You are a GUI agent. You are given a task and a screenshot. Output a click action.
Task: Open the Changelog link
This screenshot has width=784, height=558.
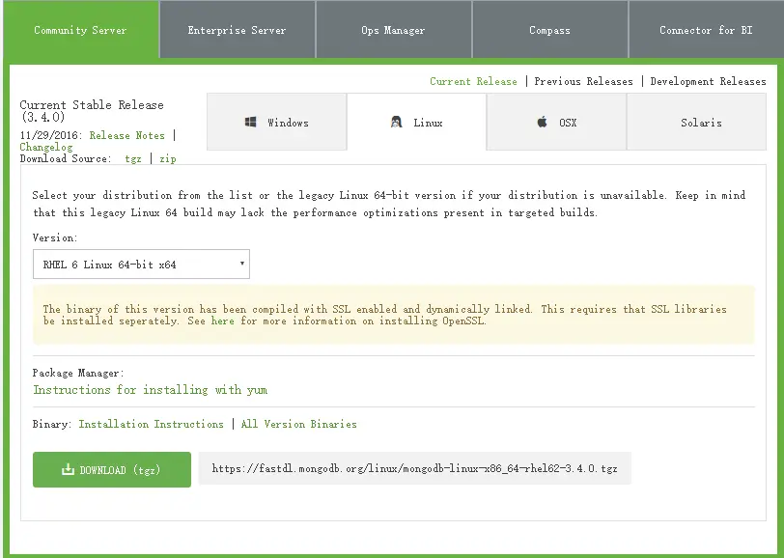coord(46,147)
